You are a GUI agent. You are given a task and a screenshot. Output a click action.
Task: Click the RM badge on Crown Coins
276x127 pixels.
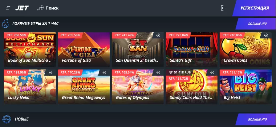266,35
